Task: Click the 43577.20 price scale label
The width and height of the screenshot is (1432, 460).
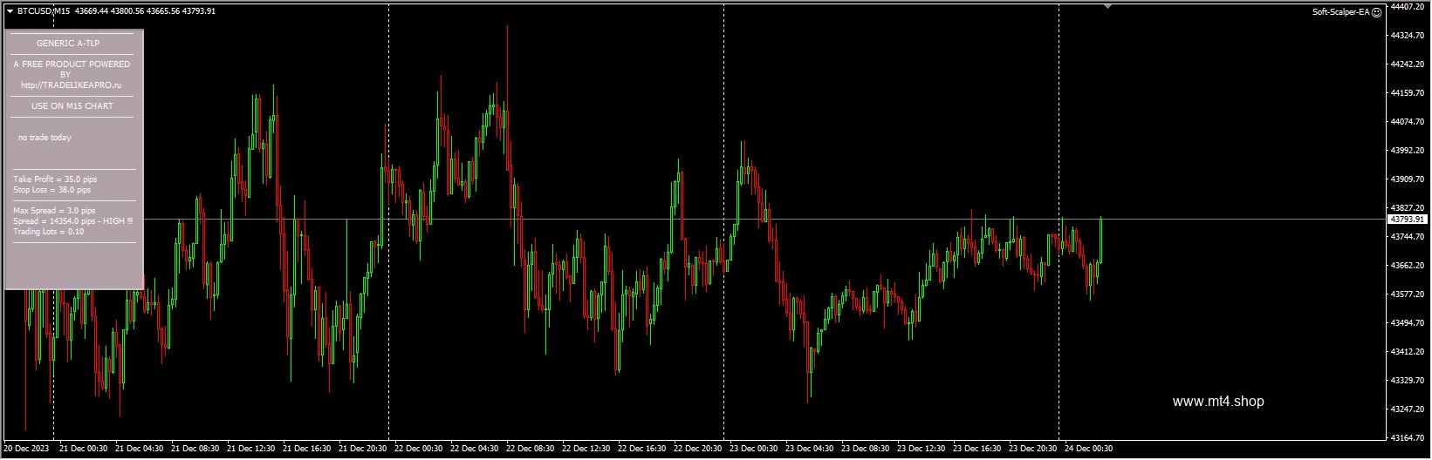Action: click(1408, 294)
